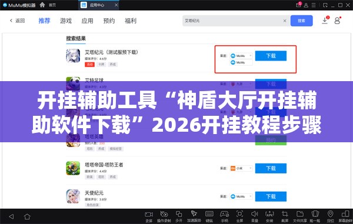Launch the 多开 multi-instance tool
Image resolution: width=353 pixels, height=224 pixels.
point(179,216)
